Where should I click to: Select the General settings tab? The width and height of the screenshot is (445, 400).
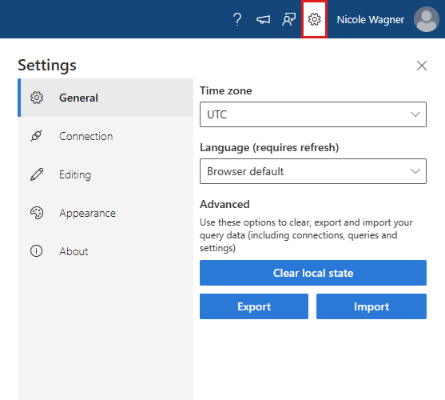click(105, 98)
